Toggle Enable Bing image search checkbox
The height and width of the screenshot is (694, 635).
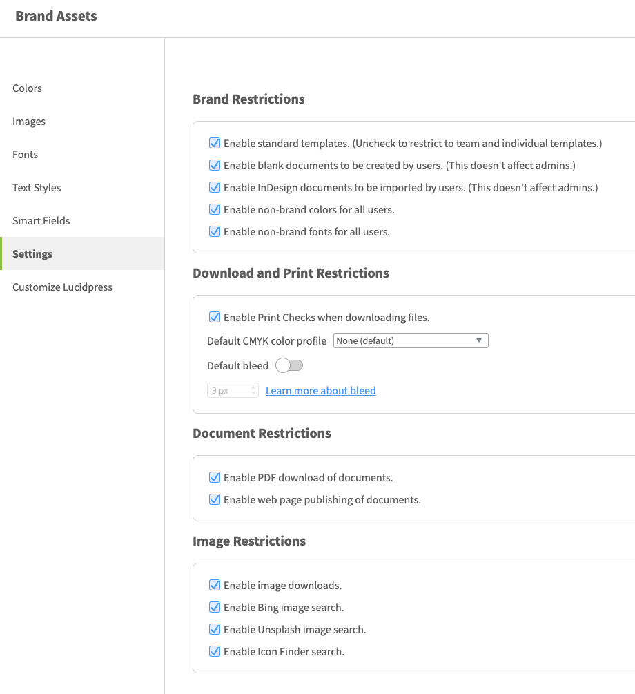click(215, 607)
